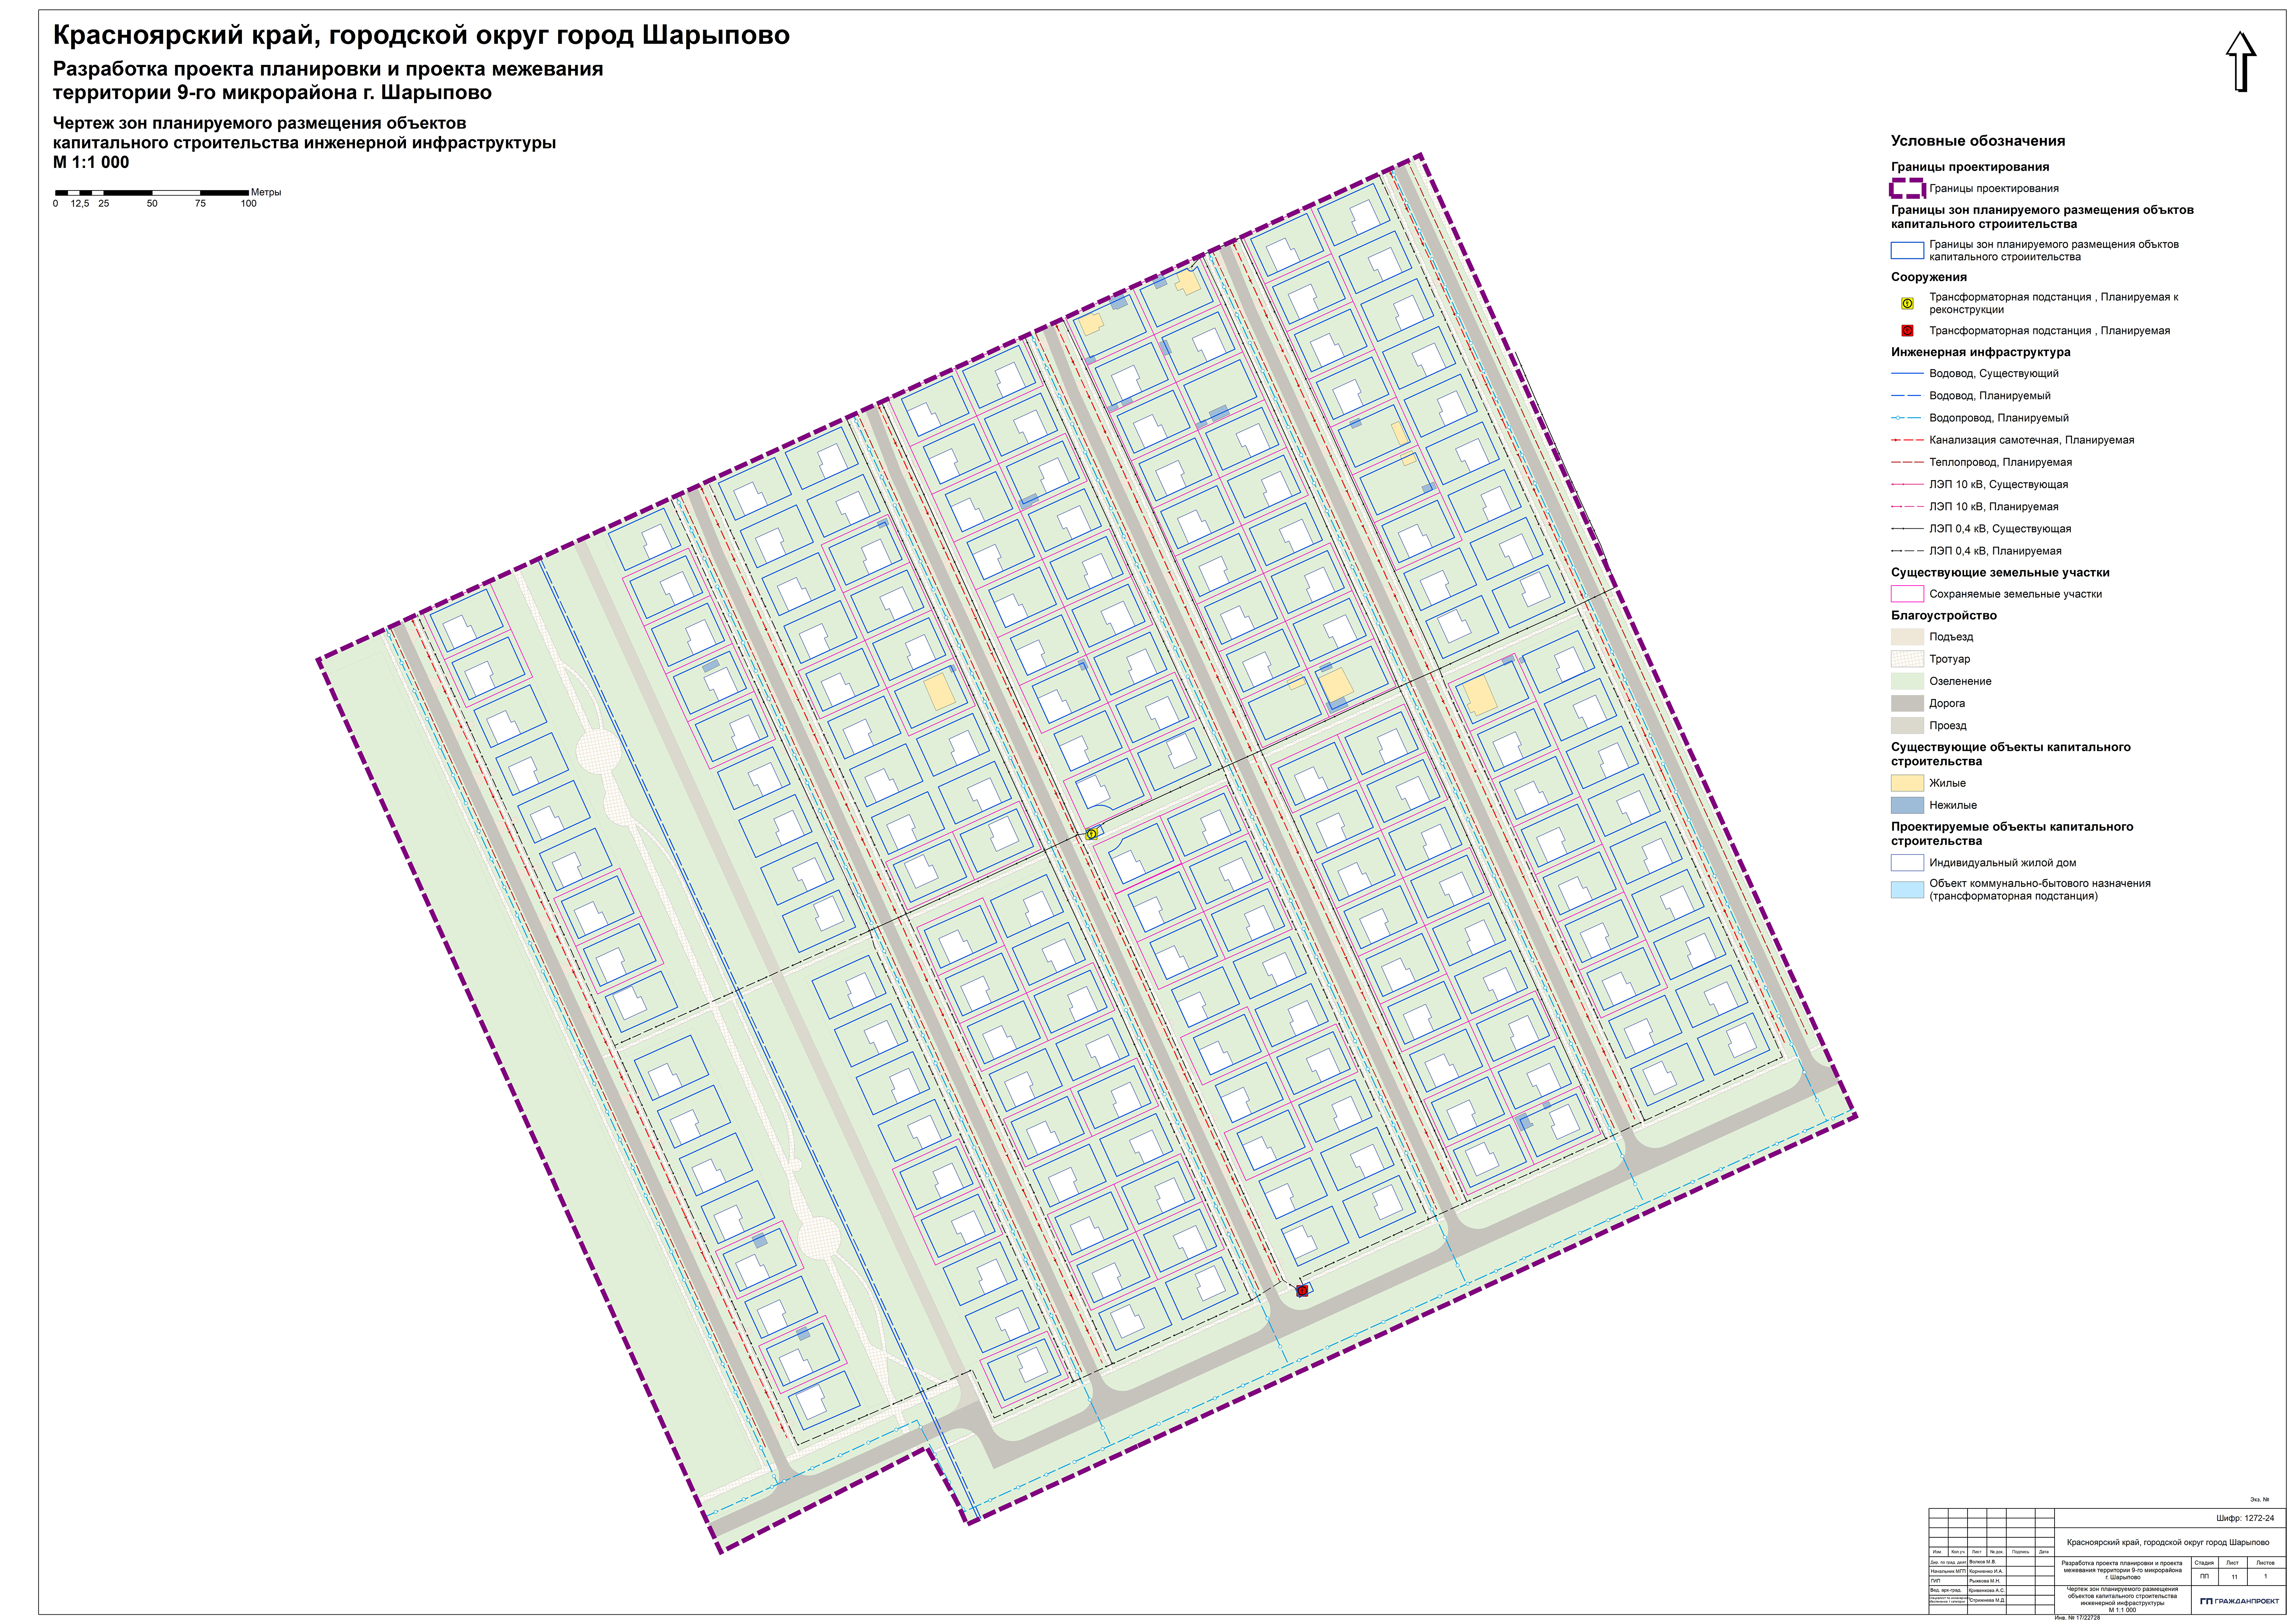Screen dimensions: 2296x1624
Task: Click the Гражданпроект logo in the title block
Action: pos(2240,1601)
